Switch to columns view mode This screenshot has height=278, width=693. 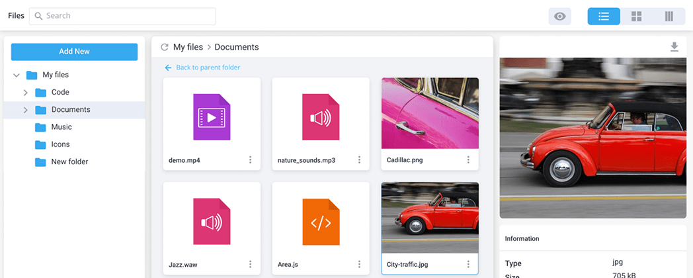pos(669,17)
